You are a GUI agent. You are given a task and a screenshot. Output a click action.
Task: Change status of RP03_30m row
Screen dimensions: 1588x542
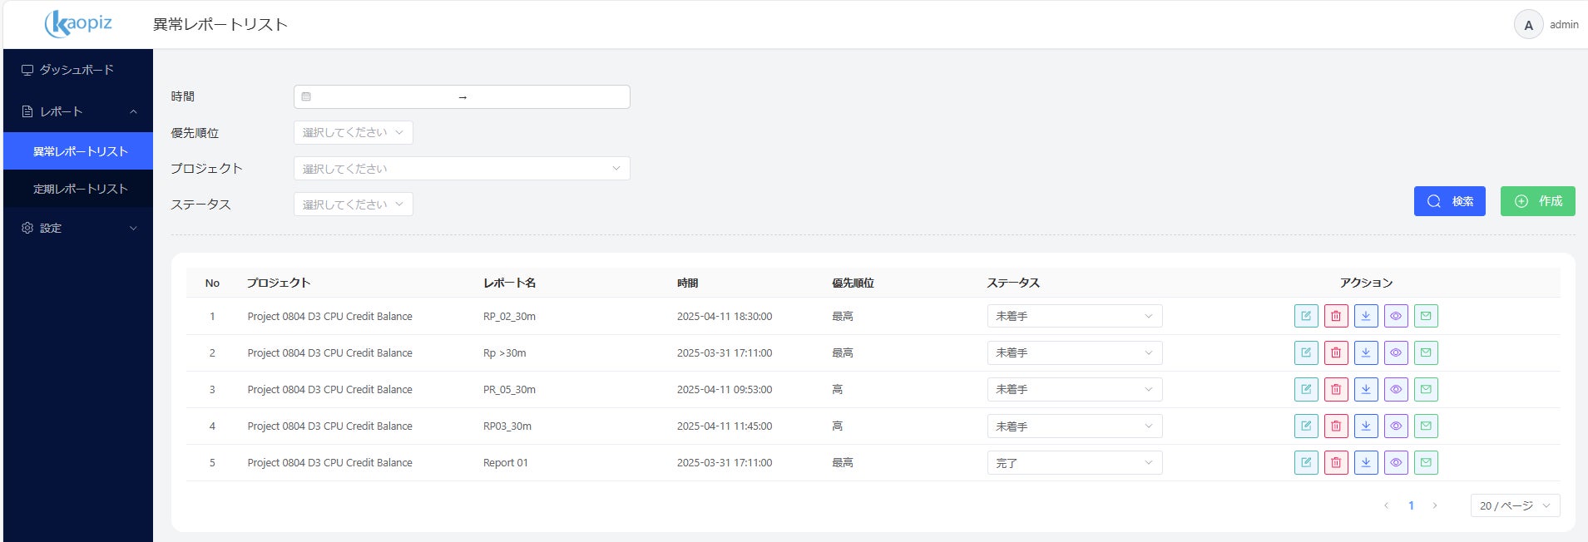1075,426
